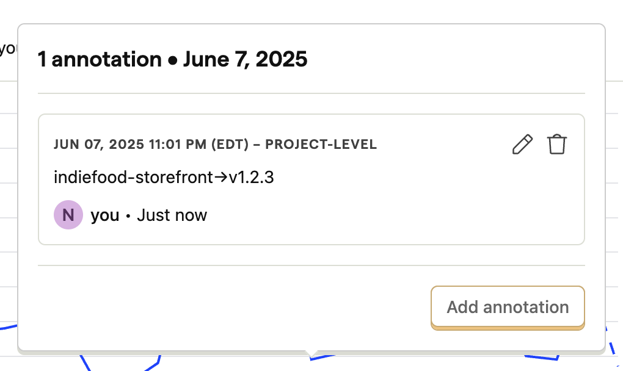623x371 pixels.
Task: Click the arrow symbol in annotation text
Action: 221,178
